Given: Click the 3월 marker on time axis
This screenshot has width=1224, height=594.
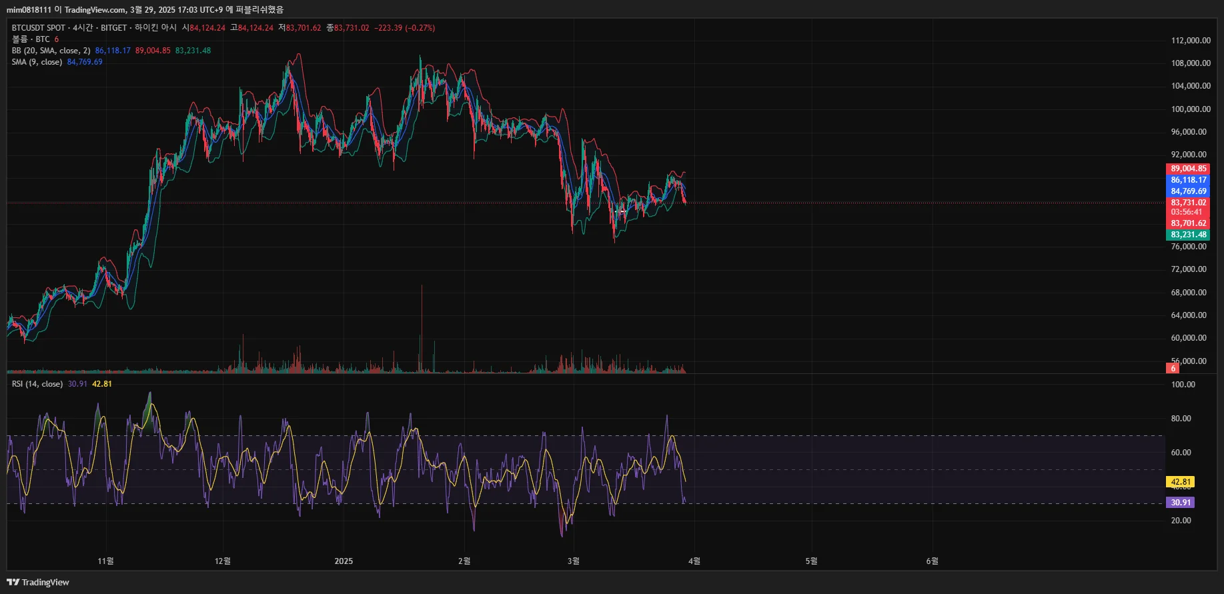Looking at the screenshot, I should (x=574, y=561).
